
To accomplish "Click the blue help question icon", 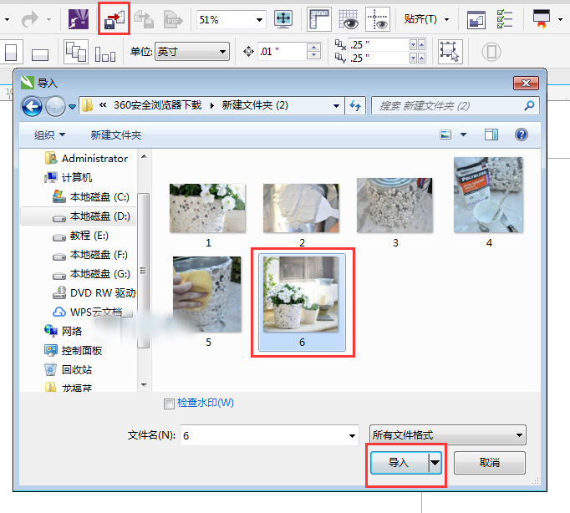I will [521, 135].
